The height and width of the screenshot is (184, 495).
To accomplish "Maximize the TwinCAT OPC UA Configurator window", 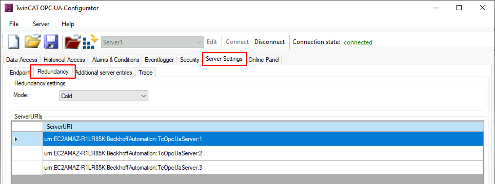I will (459, 8).
